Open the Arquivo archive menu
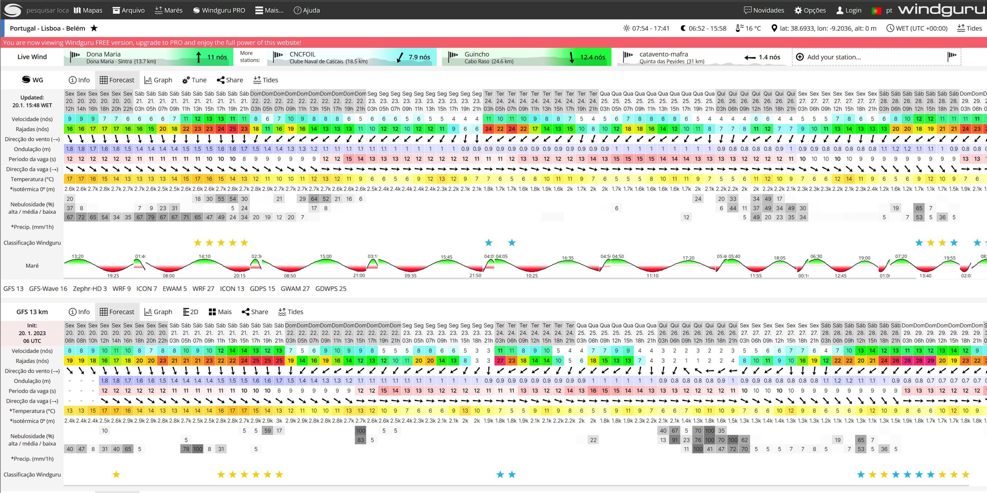Screen dimensions: 987x493 pos(129,10)
